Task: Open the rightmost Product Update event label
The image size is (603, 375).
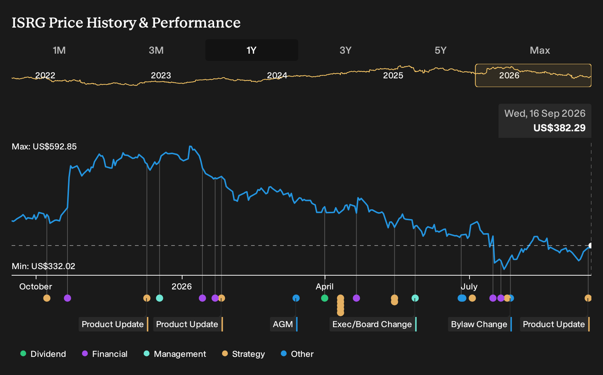Action: click(x=555, y=324)
